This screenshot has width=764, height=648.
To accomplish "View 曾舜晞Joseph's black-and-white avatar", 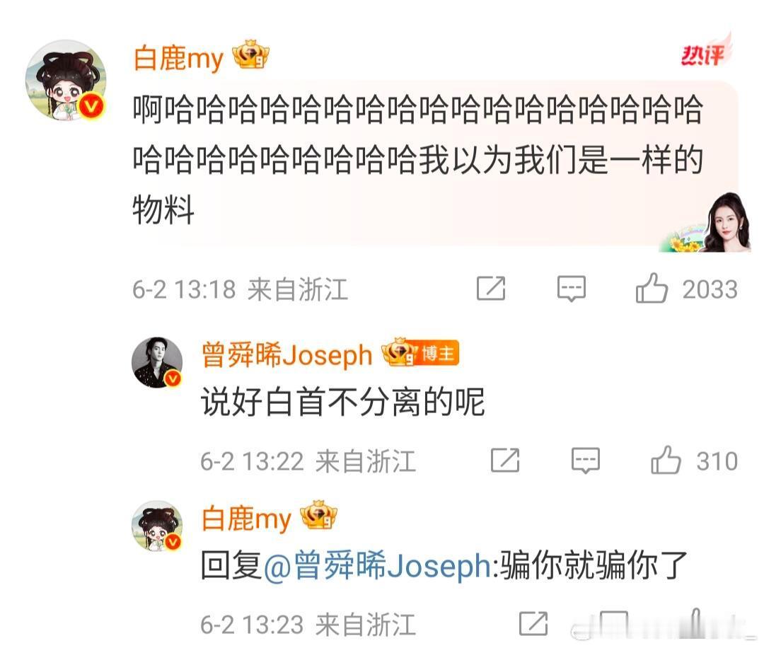I will tap(157, 362).
